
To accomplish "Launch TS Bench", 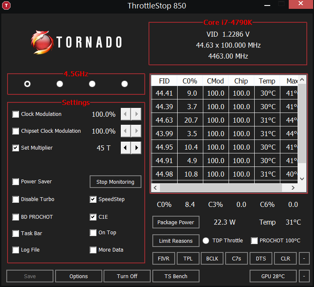I will [176, 276].
